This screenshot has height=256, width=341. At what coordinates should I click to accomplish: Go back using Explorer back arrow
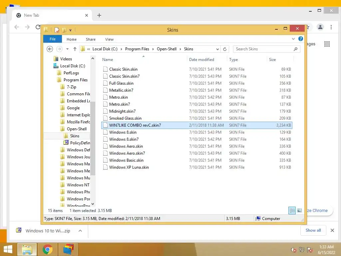click(x=50, y=49)
